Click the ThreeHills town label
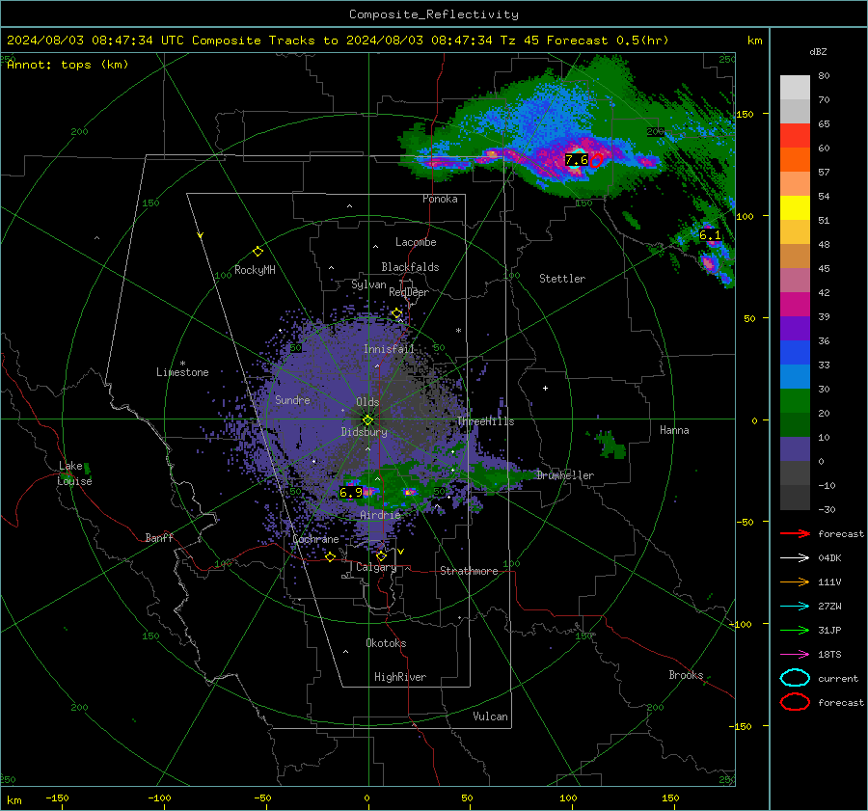The width and height of the screenshot is (868, 811). click(x=486, y=421)
